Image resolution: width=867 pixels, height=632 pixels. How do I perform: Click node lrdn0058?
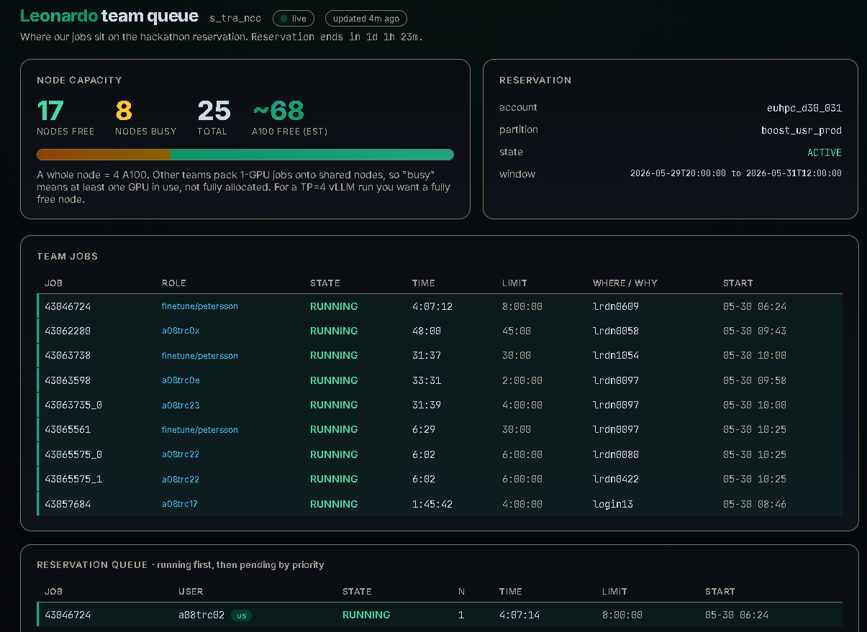tap(616, 331)
